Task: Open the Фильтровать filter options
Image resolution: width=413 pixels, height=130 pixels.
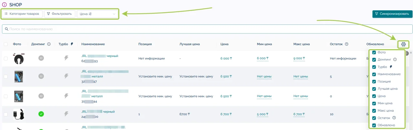Action: click(59, 14)
